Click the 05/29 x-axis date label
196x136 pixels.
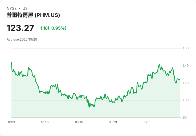click(x=113, y=122)
